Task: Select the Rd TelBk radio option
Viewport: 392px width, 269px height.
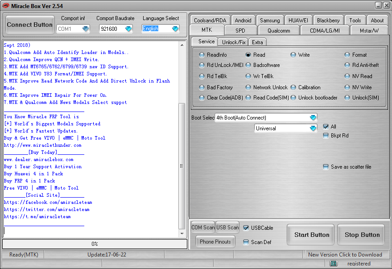Action: (x=202, y=76)
